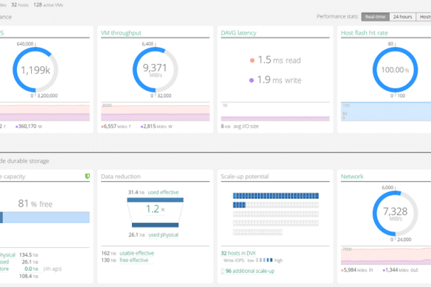The width and height of the screenshot is (431, 287).
Task: Click the '31.4 TiB' used effective value
Action: (x=136, y=192)
